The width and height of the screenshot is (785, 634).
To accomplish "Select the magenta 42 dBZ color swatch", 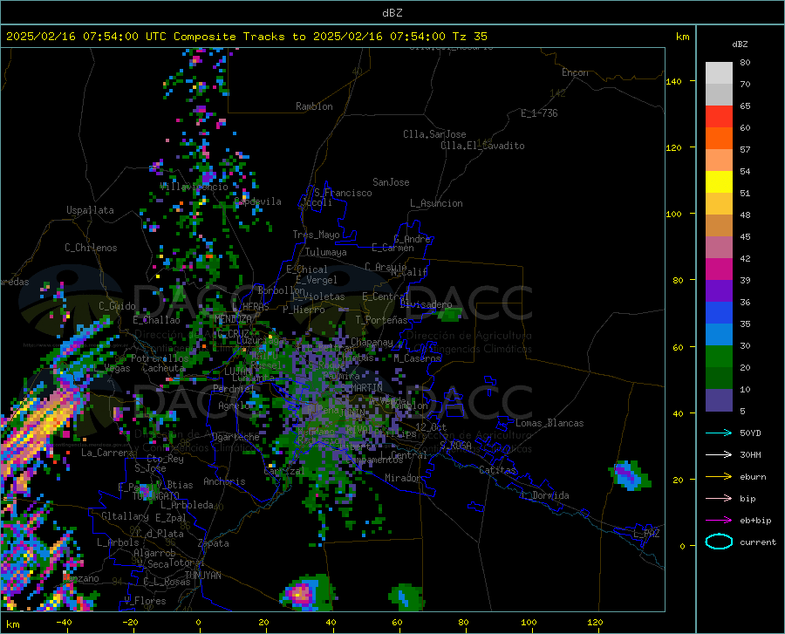I will pyautogui.click(x=719, y=269).
